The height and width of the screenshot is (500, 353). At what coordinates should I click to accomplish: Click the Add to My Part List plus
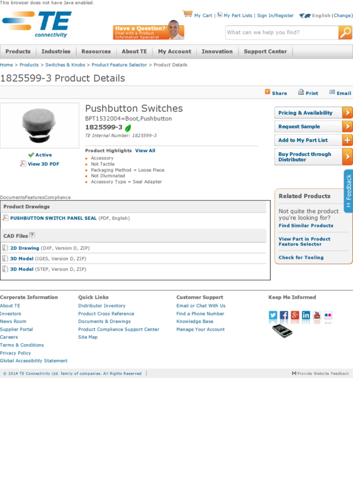(x=347, y=140)
